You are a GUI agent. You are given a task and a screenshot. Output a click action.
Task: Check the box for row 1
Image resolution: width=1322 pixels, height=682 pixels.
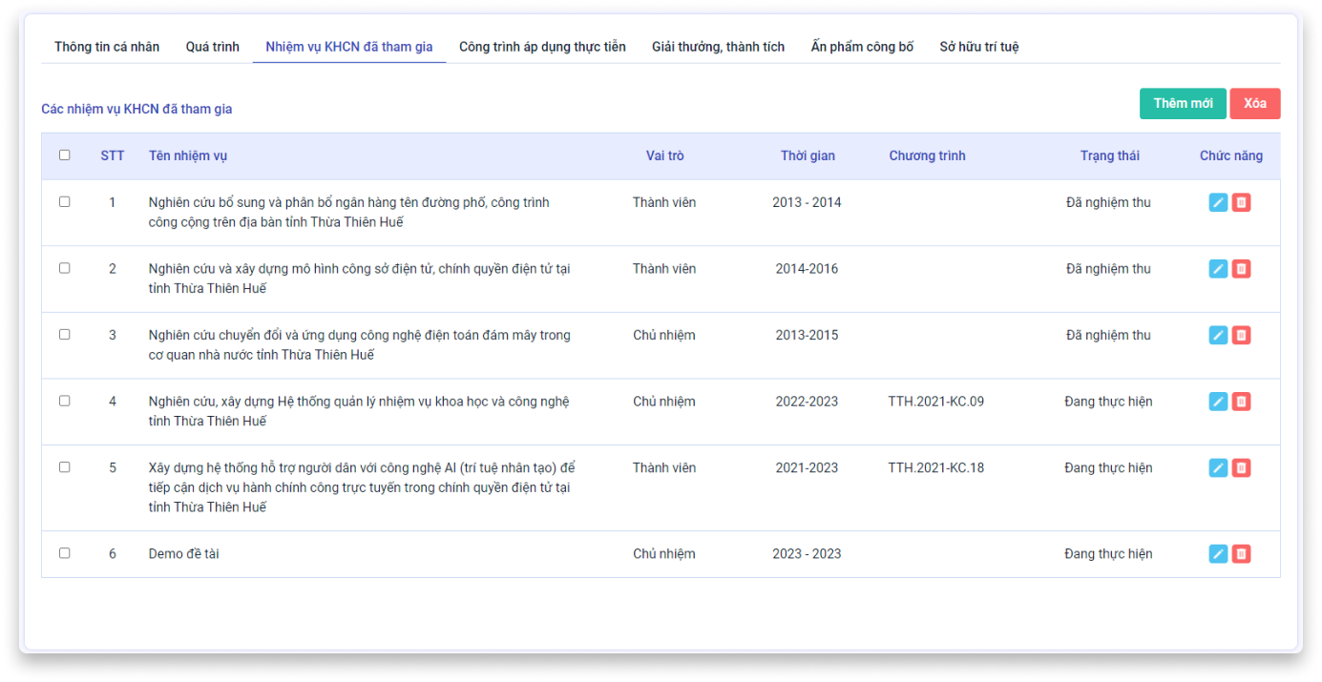[65, 202]
